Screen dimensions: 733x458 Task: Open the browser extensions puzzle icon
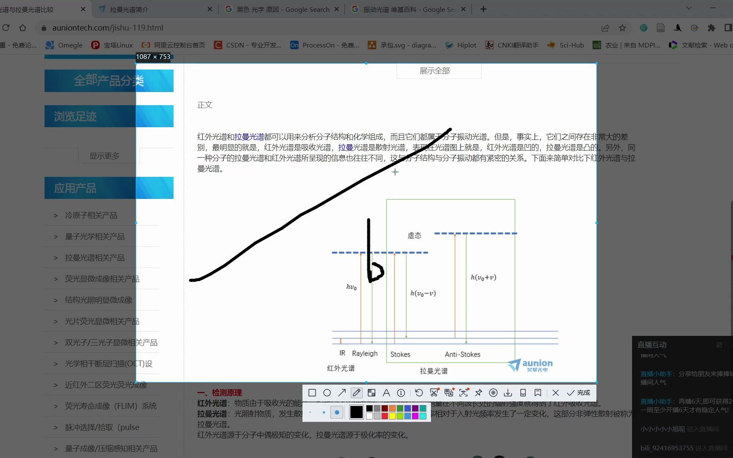(x=711, y=28)
